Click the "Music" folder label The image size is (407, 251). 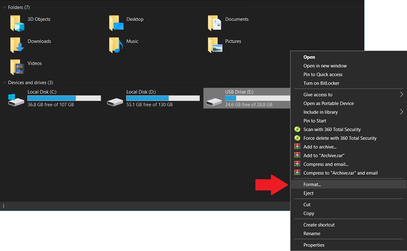(132, 41)
